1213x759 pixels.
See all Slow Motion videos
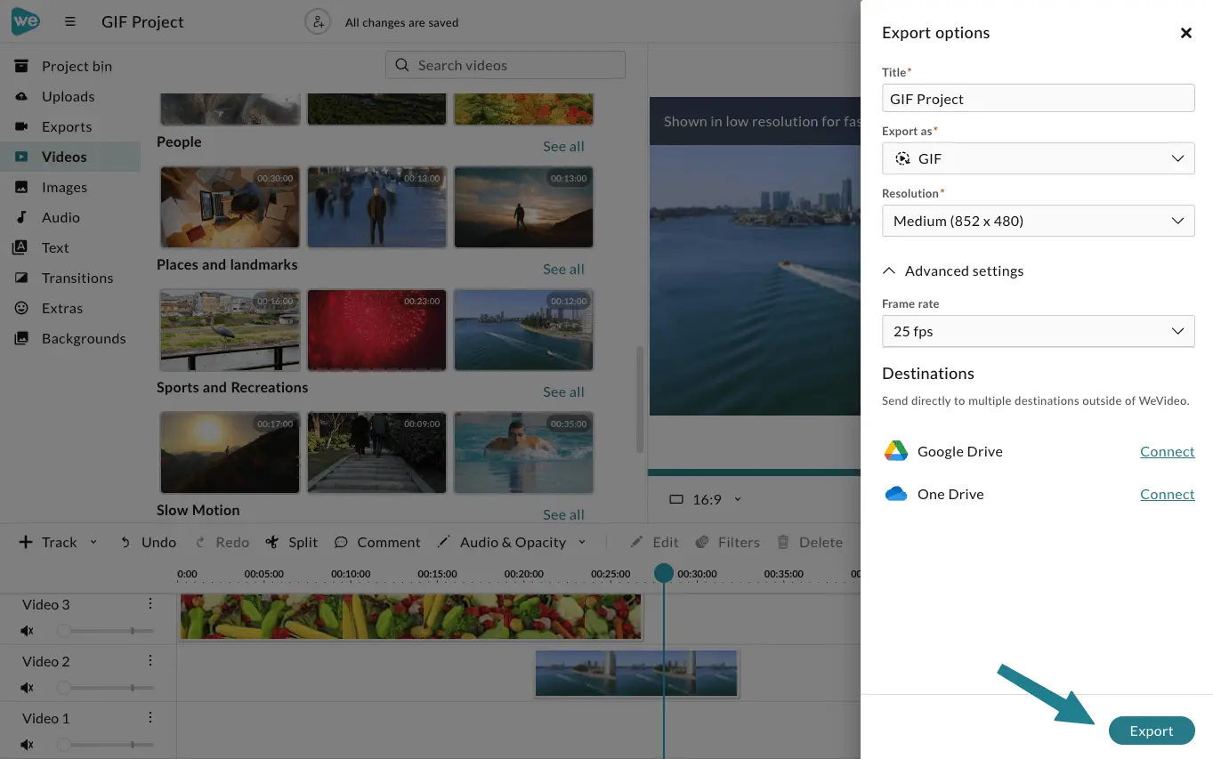pos(563,514)
